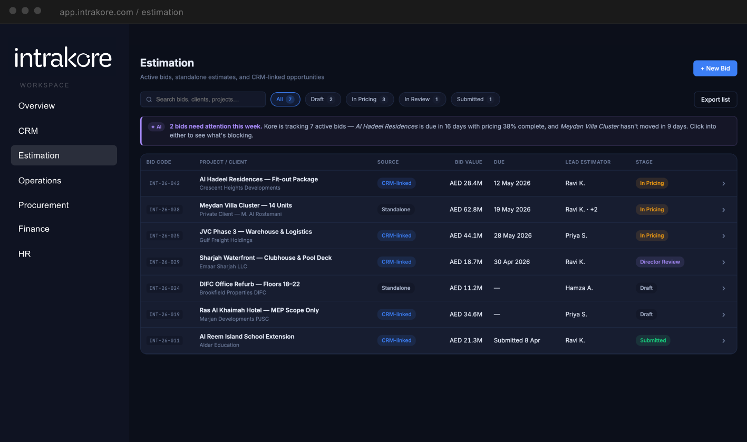Click bid code INT-26-035

point(164,236)
